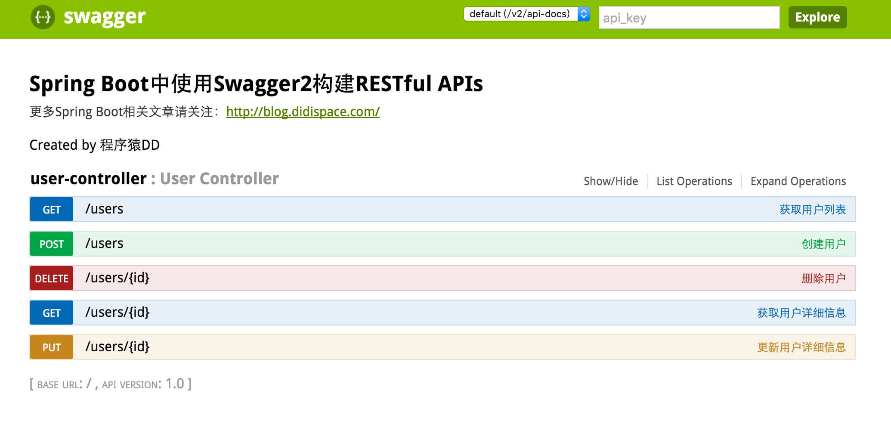Click the swagger logo icon

click(43, 17)
